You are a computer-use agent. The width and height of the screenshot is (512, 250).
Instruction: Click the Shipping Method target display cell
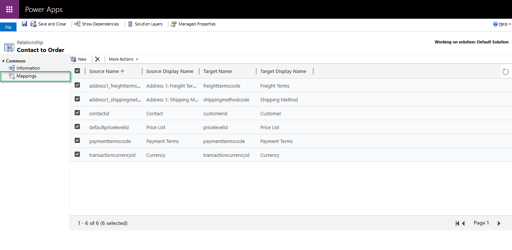click(x=279, y=100)
